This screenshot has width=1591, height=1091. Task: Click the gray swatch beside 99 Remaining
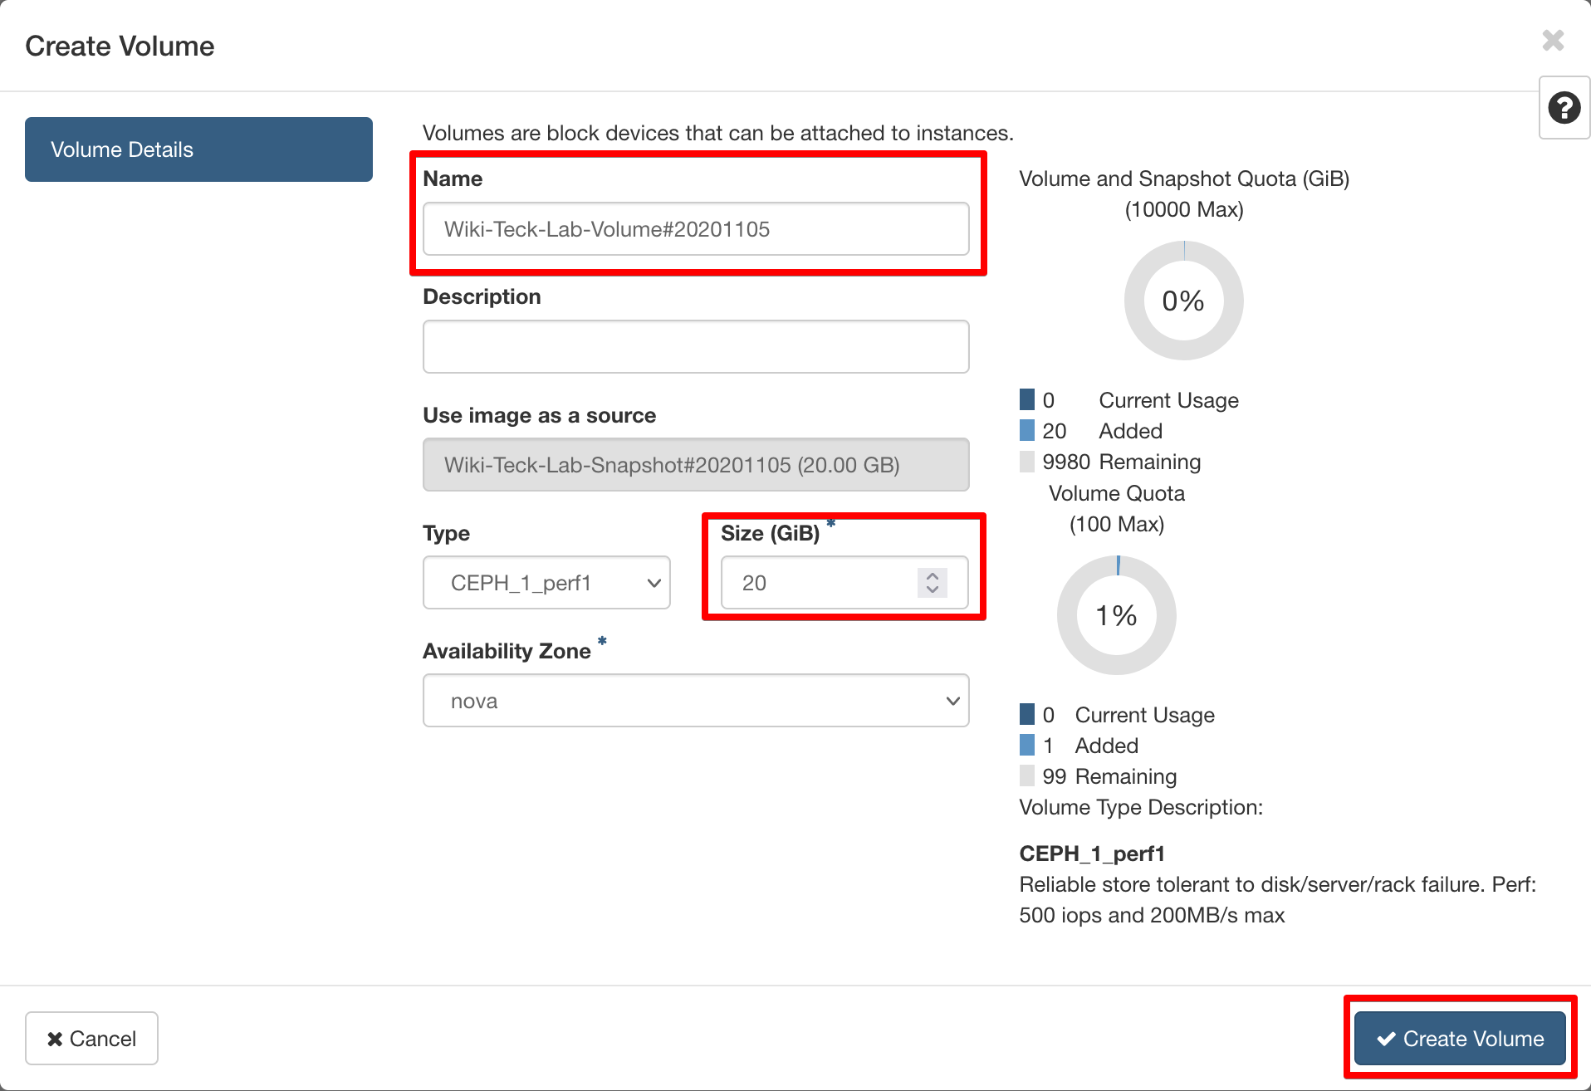tap(1027, 776)
